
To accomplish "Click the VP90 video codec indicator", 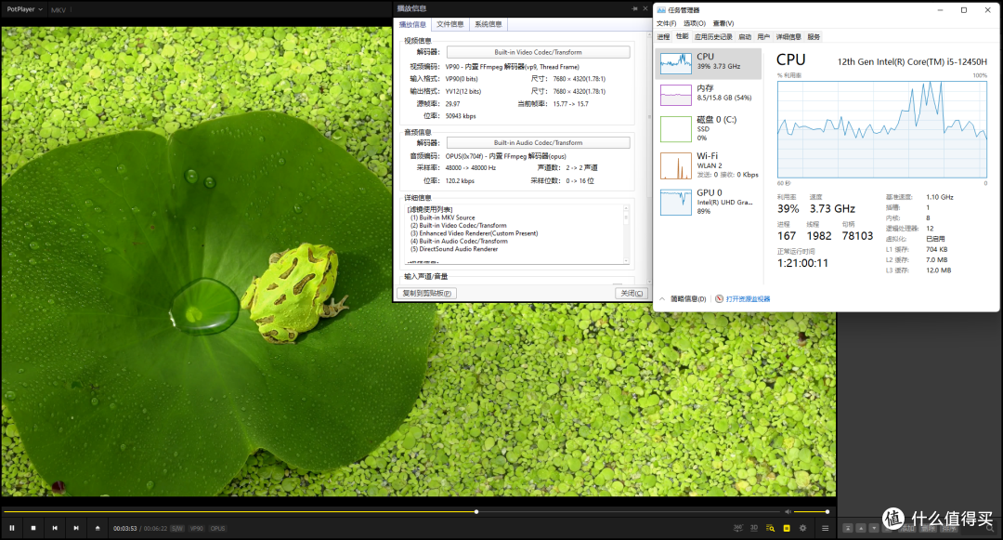I will 196,529.
